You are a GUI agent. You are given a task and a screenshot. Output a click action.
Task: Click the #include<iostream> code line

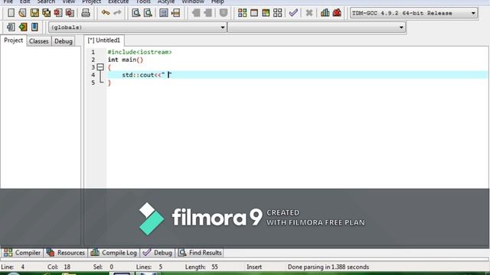coord(139,52)
